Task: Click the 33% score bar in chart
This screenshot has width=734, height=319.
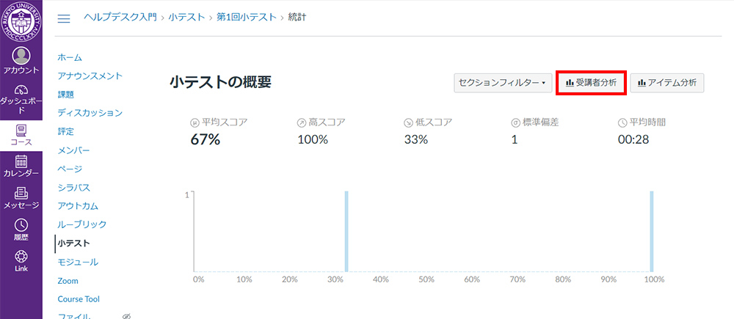Action: pyautogui.click(x=346, y=231)
